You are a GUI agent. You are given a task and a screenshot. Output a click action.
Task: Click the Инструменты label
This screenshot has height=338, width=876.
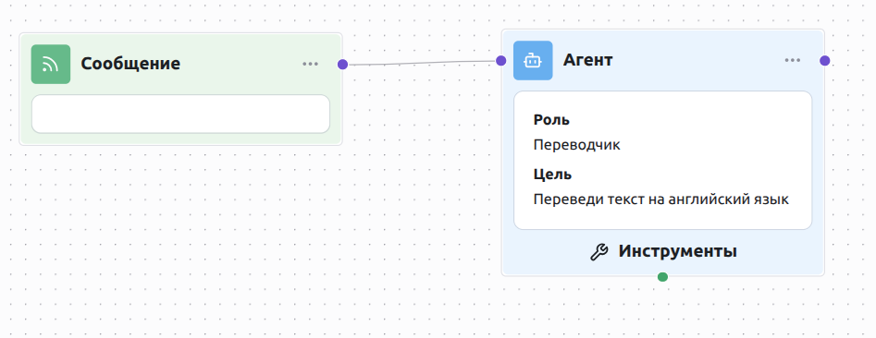(678, 251)
